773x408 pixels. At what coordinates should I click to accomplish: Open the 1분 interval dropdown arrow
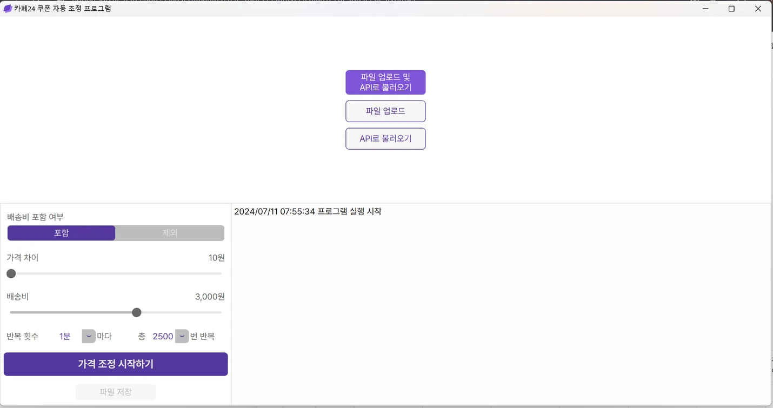(x=89, y=336)
